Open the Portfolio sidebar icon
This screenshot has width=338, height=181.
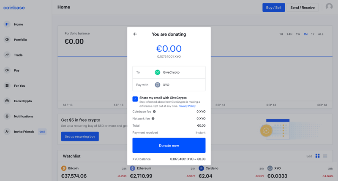pyautogui.click(x=7, y=40)
